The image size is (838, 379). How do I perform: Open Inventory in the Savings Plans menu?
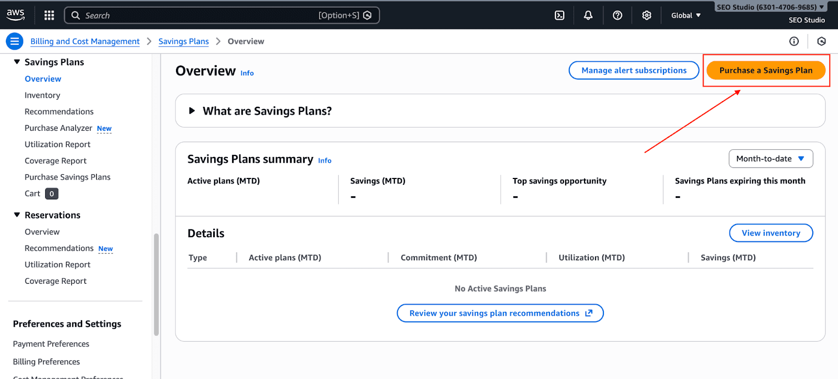(x=42, y=95)
